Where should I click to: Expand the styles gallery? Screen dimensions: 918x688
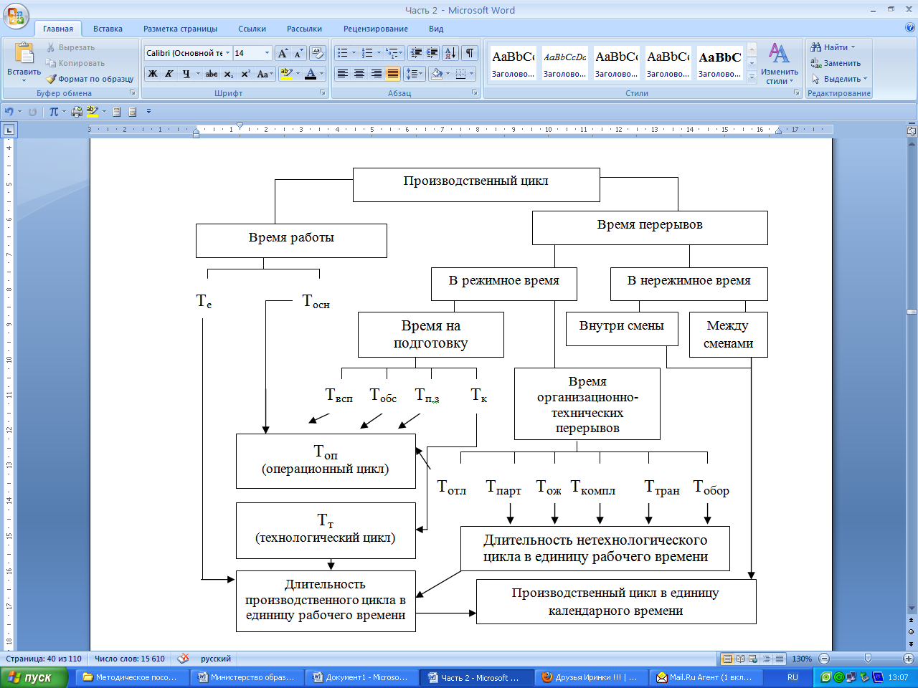tap(752, 77)
